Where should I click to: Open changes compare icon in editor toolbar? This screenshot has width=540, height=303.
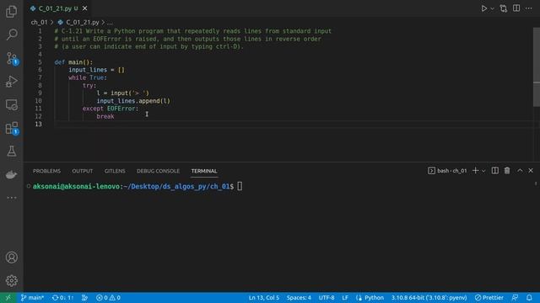pyautogui.click(x=504, y=8)
